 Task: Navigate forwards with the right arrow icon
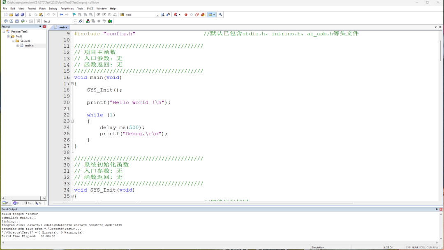click(67, 15)
